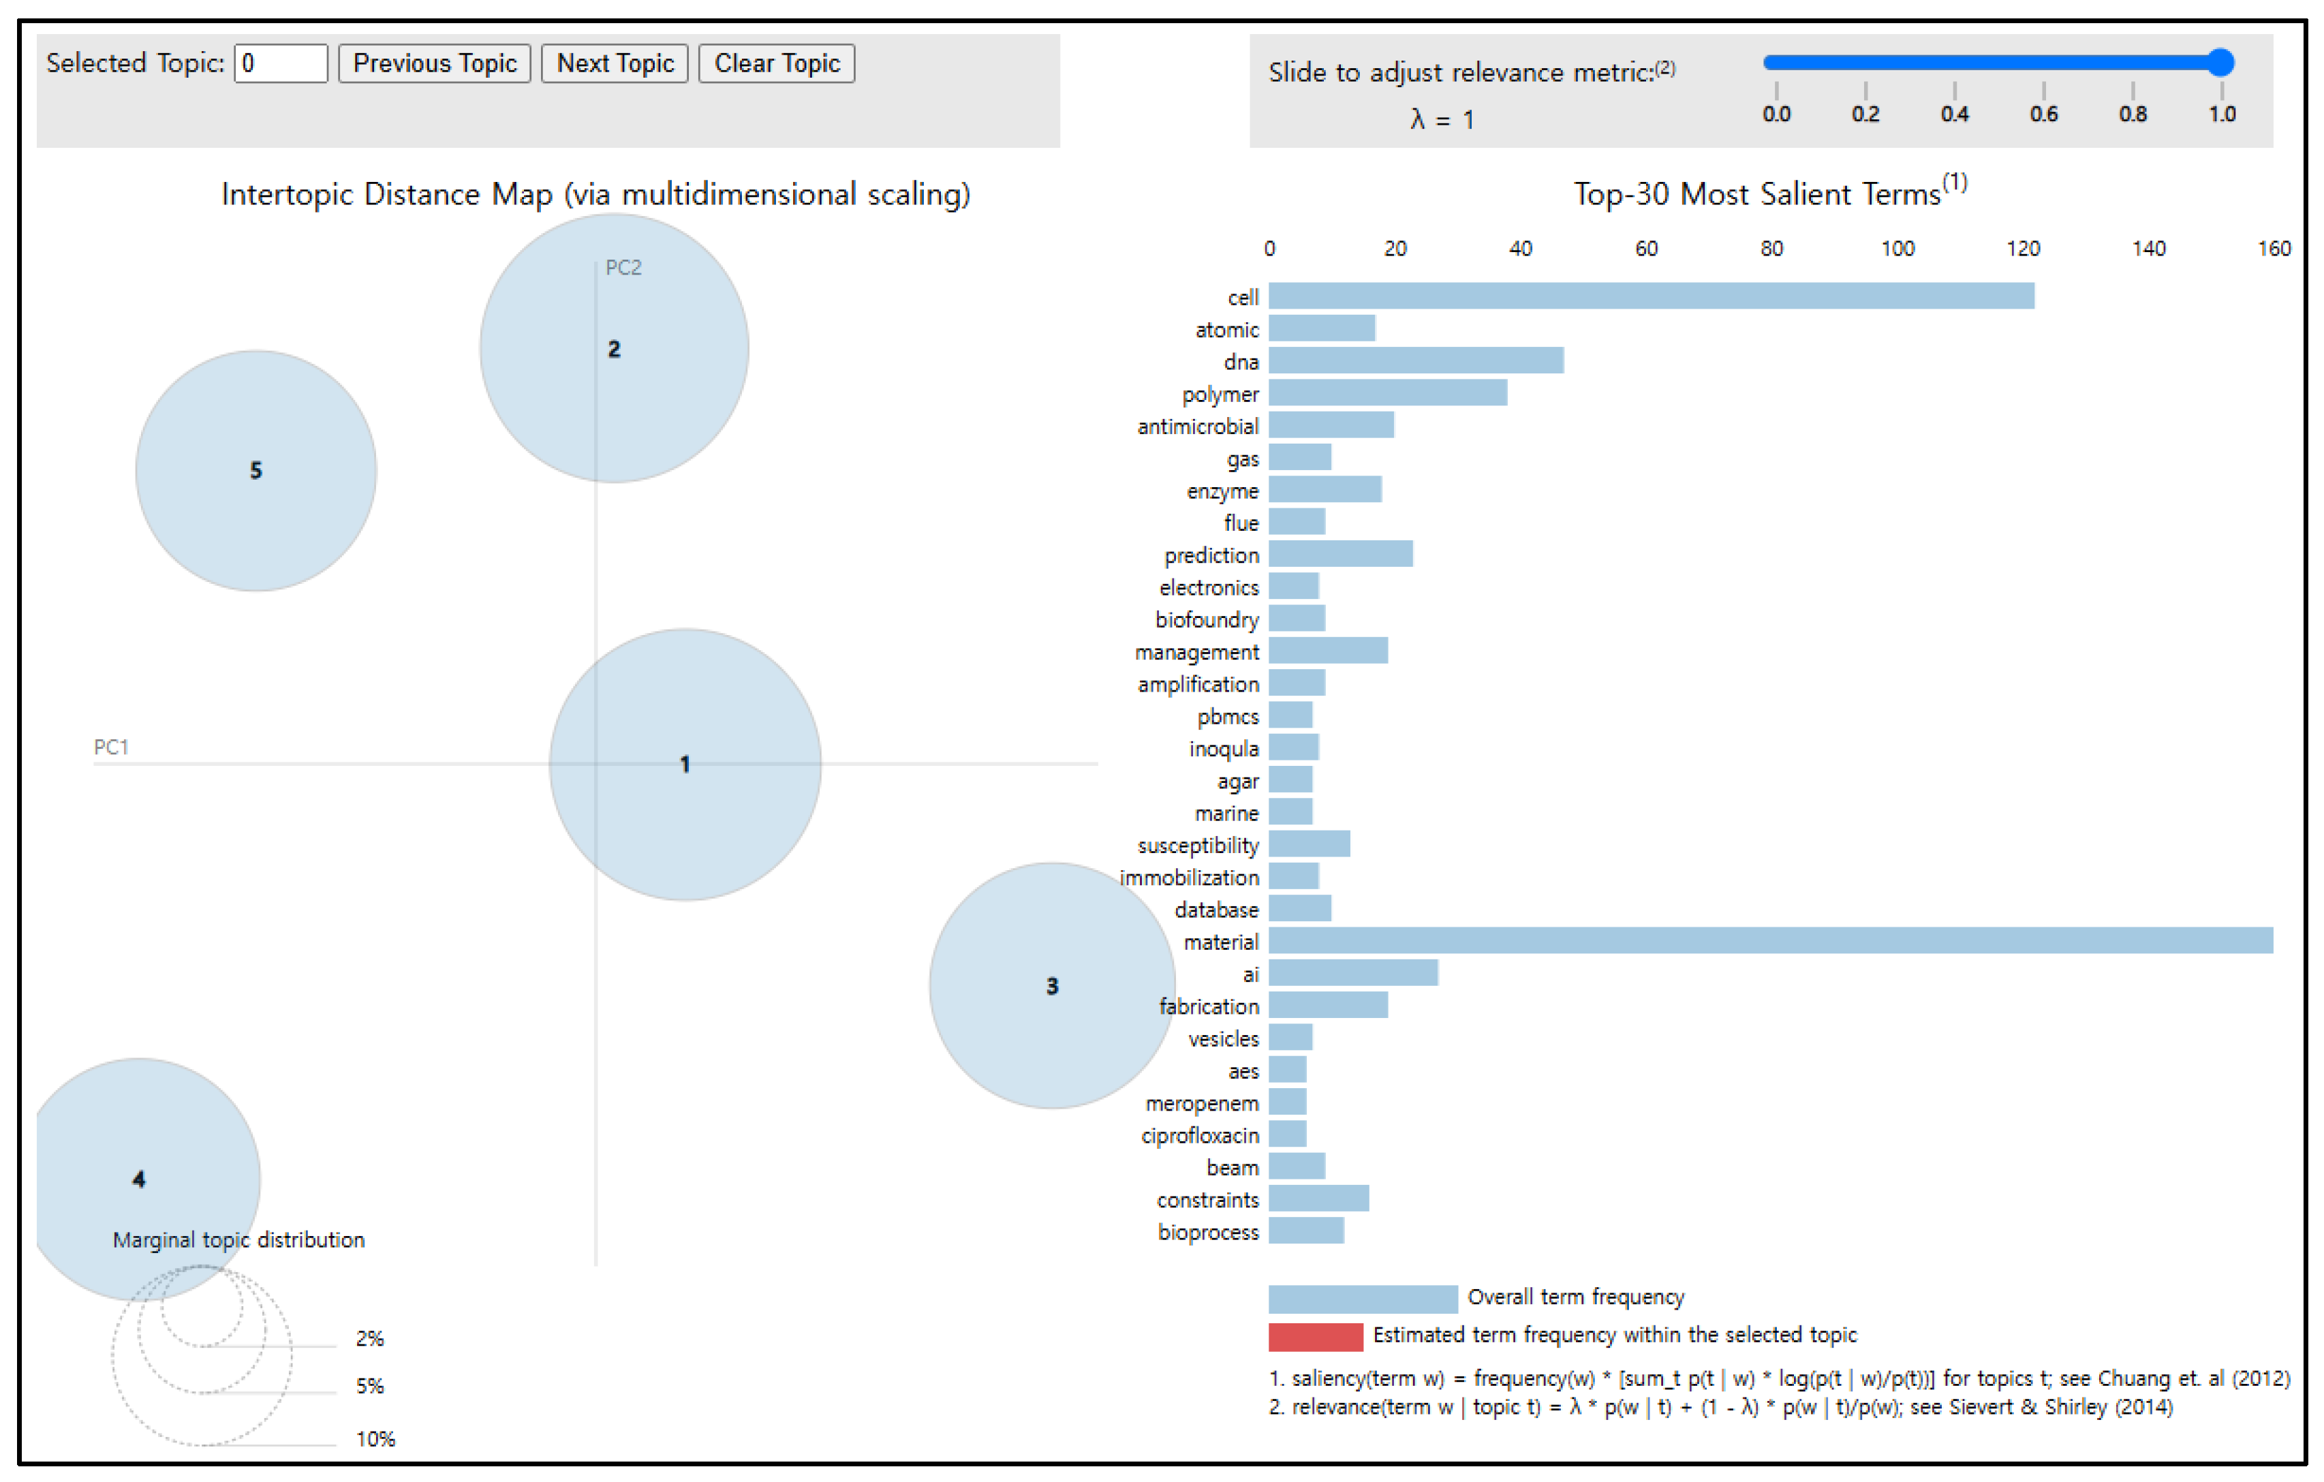
Task: Select topic circle 1 on map
Action: [x=684, y=764]
